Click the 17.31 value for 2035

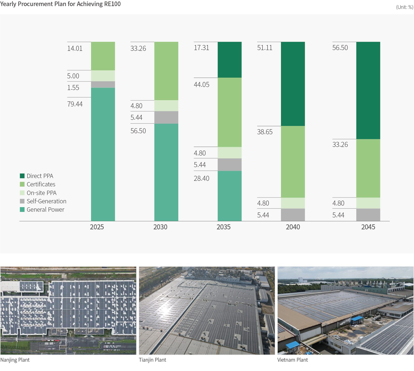[x=202, y=48]
